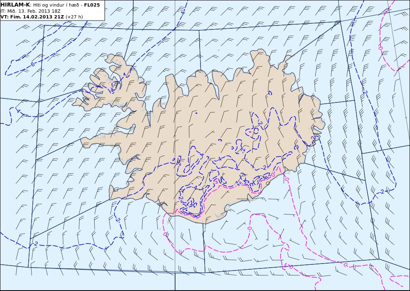The height and width of the screenshot is (291, 410).
Task: Click the '-6' isotherm contour label
Action: pos(32,64)
